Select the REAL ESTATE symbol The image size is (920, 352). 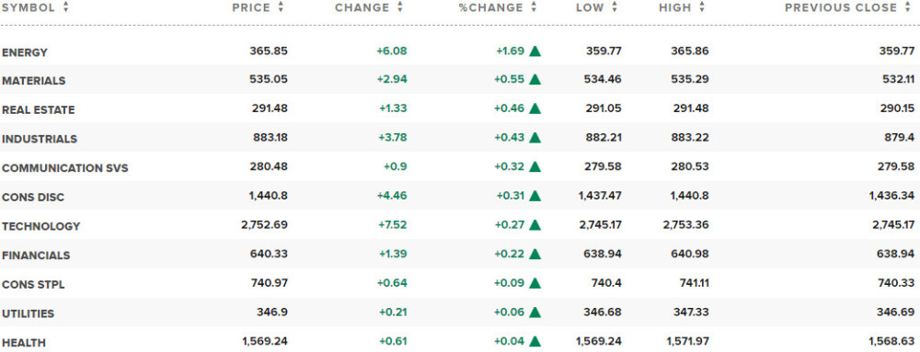coord(38,110)
